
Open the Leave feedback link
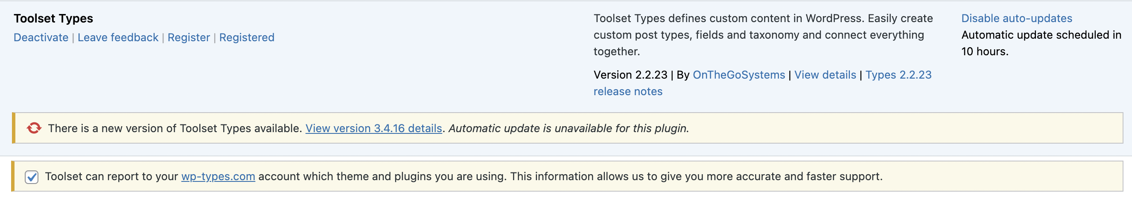coord(118,37)
